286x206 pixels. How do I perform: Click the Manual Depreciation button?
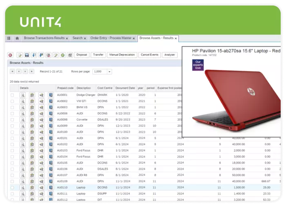click(122, 55)
